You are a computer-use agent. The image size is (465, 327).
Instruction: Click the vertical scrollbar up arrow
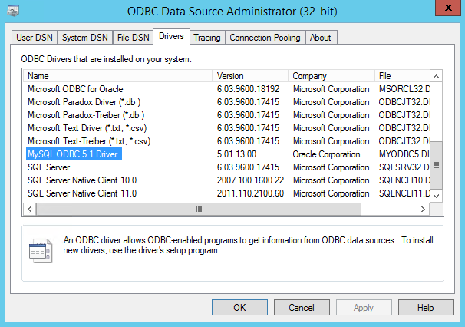[436, 76]
